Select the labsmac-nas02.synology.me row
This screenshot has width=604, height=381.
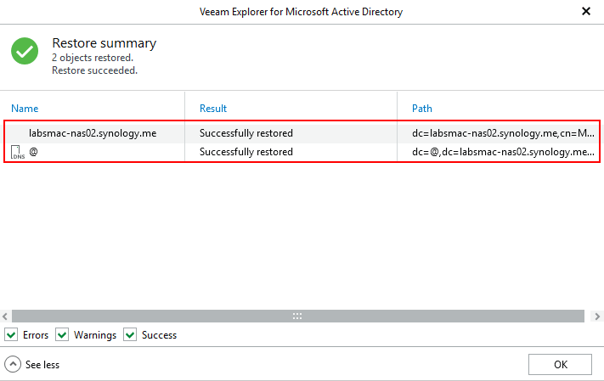(92, 133)
